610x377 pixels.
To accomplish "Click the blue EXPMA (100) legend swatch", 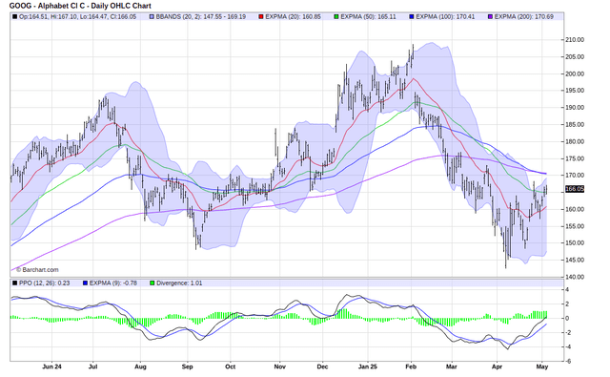I will click(412, 17).
